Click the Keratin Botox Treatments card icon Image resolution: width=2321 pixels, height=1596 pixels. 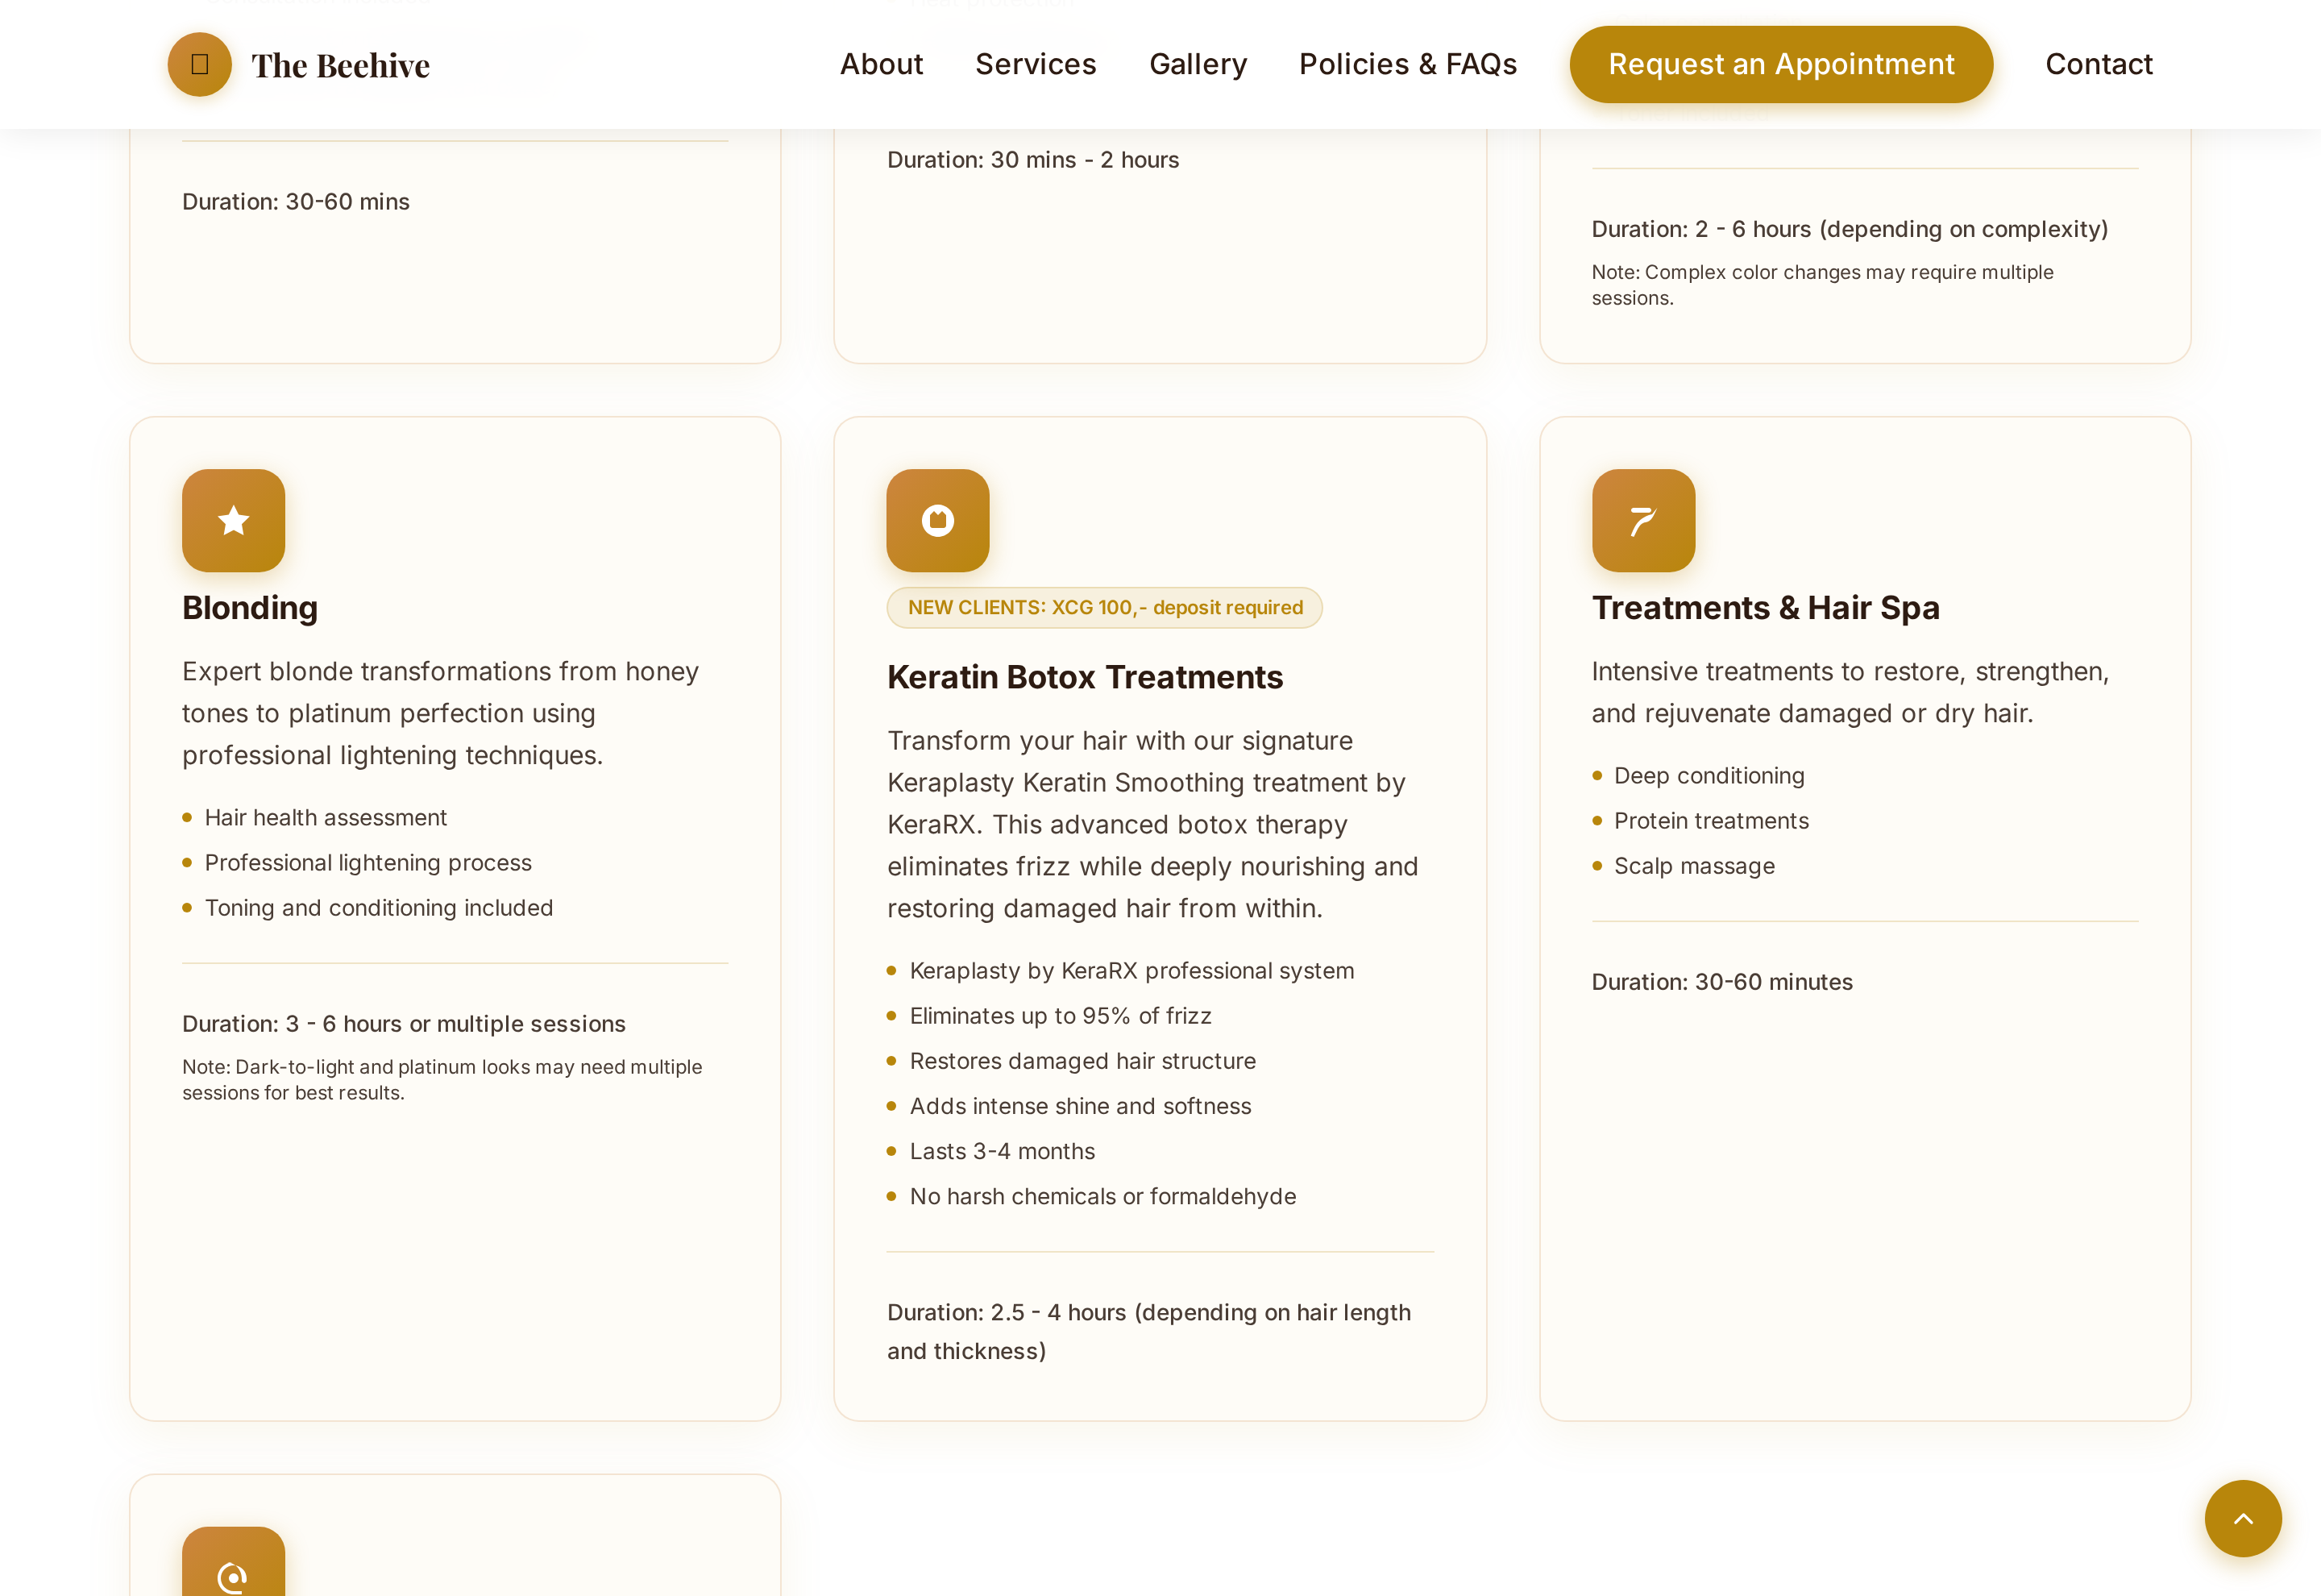click(x=937, y=520)
